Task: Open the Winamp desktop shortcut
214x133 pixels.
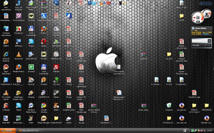Action: [31, 92]
